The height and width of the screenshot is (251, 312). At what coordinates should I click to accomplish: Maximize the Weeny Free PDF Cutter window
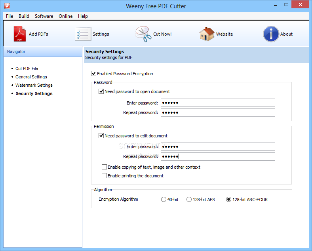[286, 5]
